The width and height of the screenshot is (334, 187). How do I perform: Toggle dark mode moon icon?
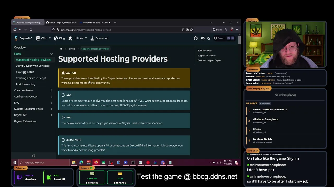(x=209, y=38)
